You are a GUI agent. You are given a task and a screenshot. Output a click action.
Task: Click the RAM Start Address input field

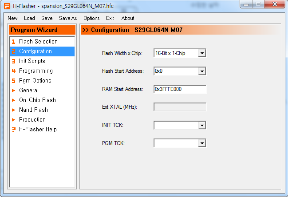point(180,89)
